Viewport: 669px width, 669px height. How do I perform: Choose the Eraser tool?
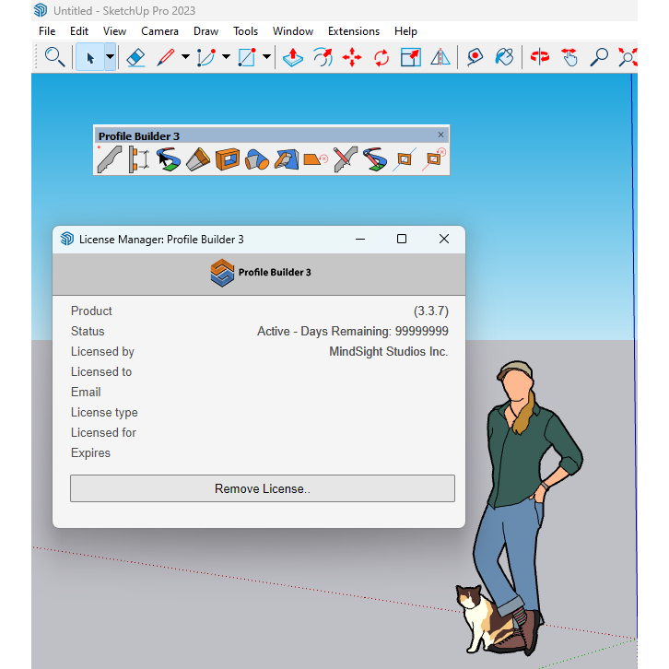tap(135, 57)
